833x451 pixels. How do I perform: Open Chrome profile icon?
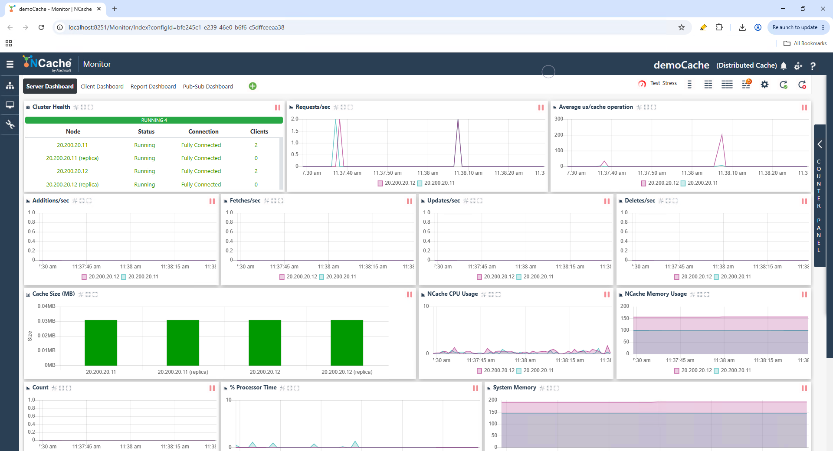[758, 27]
